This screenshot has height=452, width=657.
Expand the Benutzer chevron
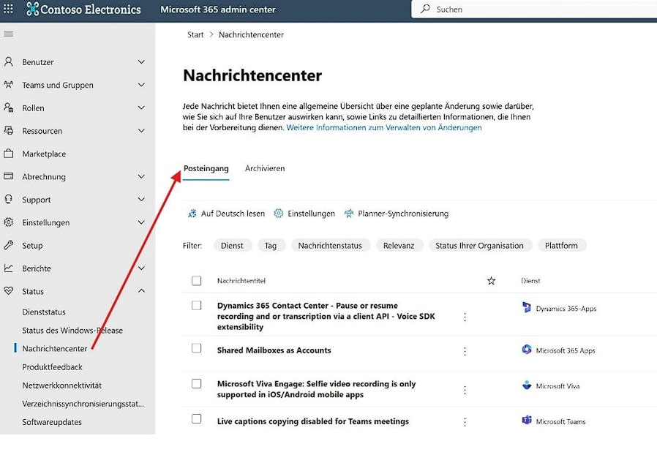[142, 61]
